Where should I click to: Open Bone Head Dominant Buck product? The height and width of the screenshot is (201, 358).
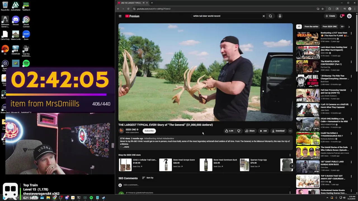coord(218,165)
